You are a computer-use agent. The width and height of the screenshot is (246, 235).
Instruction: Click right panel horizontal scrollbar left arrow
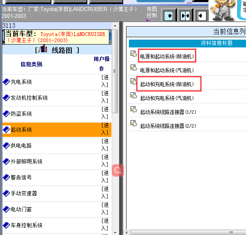(x=127, y=233)
